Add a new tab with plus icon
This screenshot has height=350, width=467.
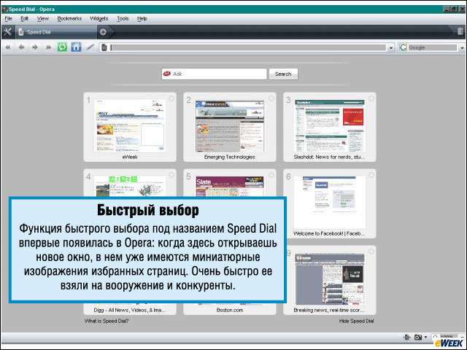(103, 32)
